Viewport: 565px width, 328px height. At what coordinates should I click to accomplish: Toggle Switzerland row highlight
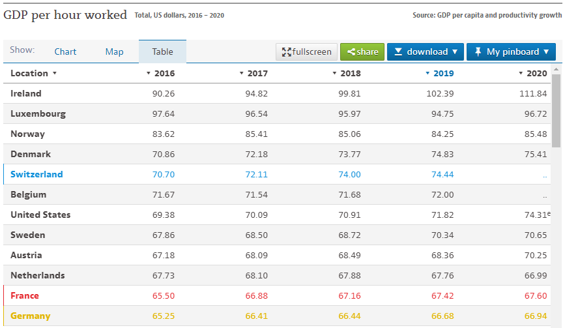[x=36, y=174]
